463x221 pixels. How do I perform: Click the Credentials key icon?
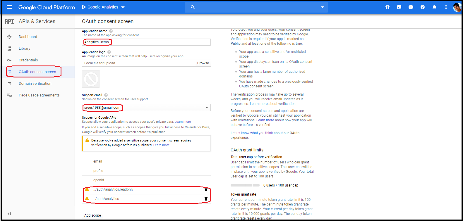coord(9,60)
